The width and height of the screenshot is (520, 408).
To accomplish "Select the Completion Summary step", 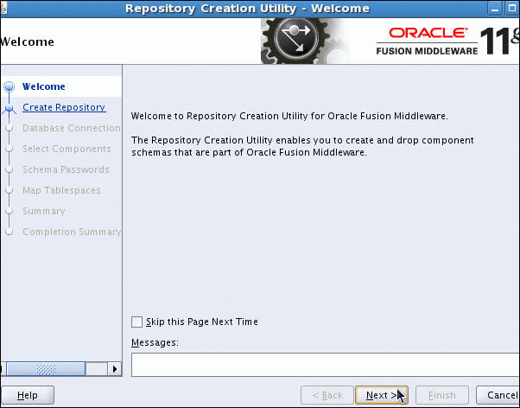I will [72, 232].
